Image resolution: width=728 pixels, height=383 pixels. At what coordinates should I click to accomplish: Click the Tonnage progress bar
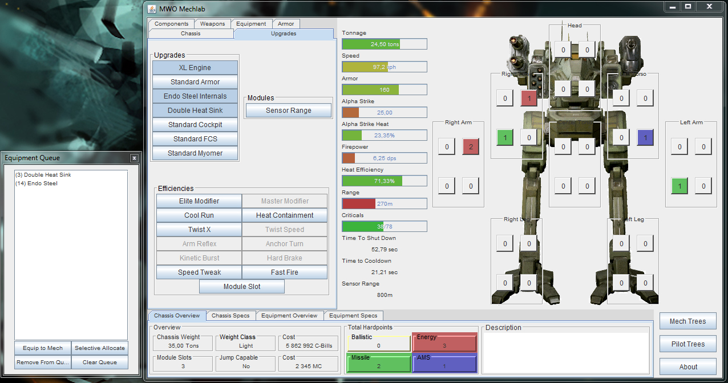point(385,44)
